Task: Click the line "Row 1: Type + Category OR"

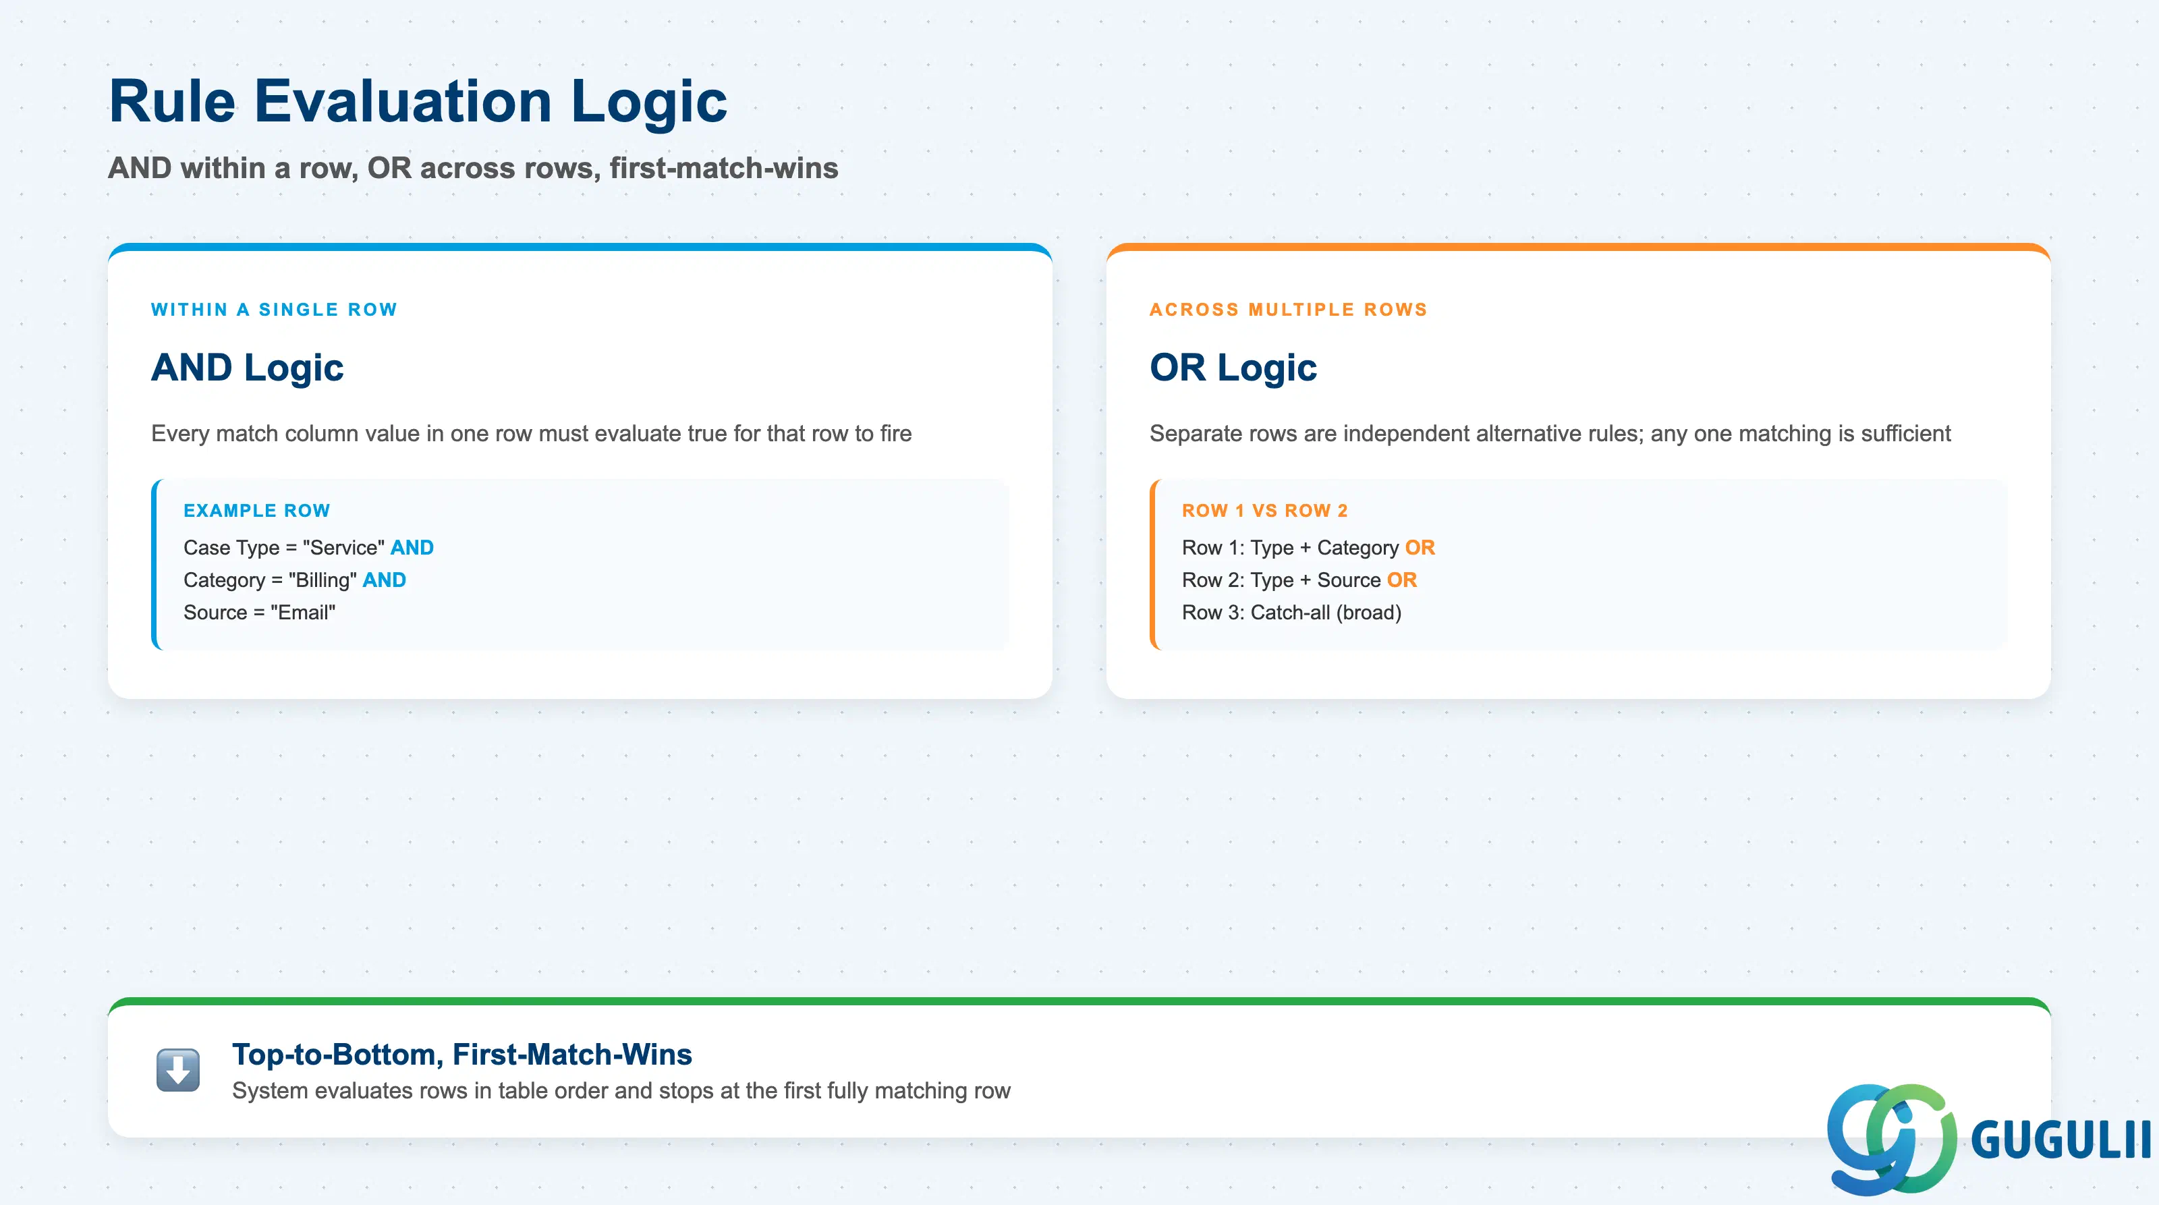Action: 1308,548
